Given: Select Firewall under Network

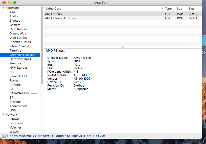Looking at the screenshot, I should coord(15,119).
